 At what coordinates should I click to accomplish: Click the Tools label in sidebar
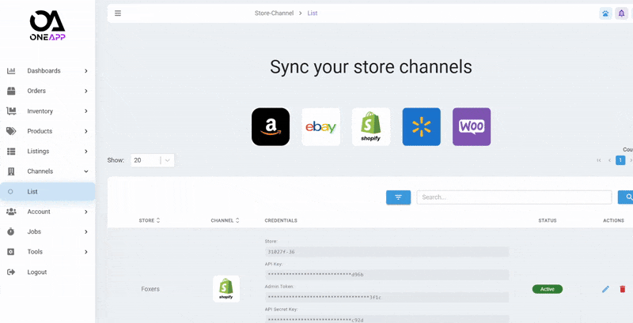(35, 252)
